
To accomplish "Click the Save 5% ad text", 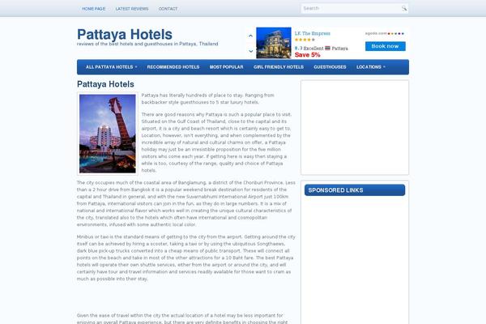I will click(308, 55).
